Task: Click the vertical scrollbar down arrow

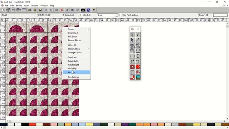Action: point(228,119)
